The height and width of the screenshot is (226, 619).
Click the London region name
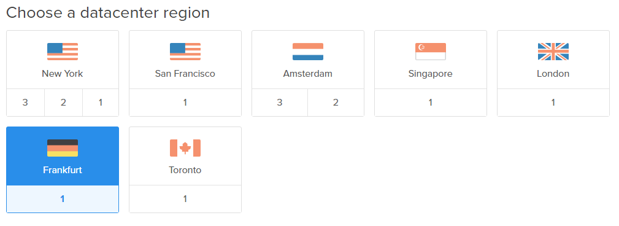553,74
